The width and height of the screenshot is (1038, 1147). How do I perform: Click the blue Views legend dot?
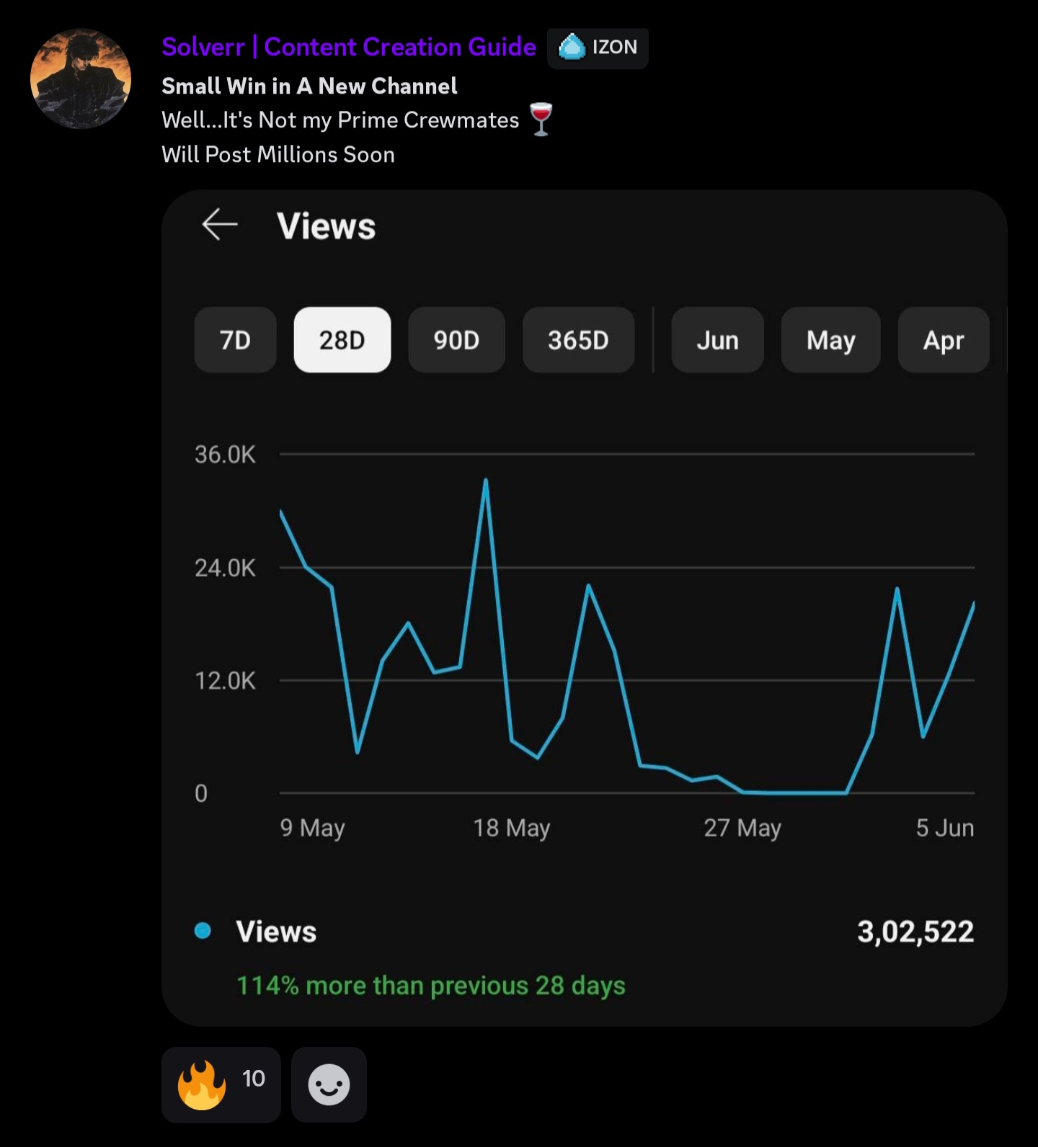coord(203,931)
